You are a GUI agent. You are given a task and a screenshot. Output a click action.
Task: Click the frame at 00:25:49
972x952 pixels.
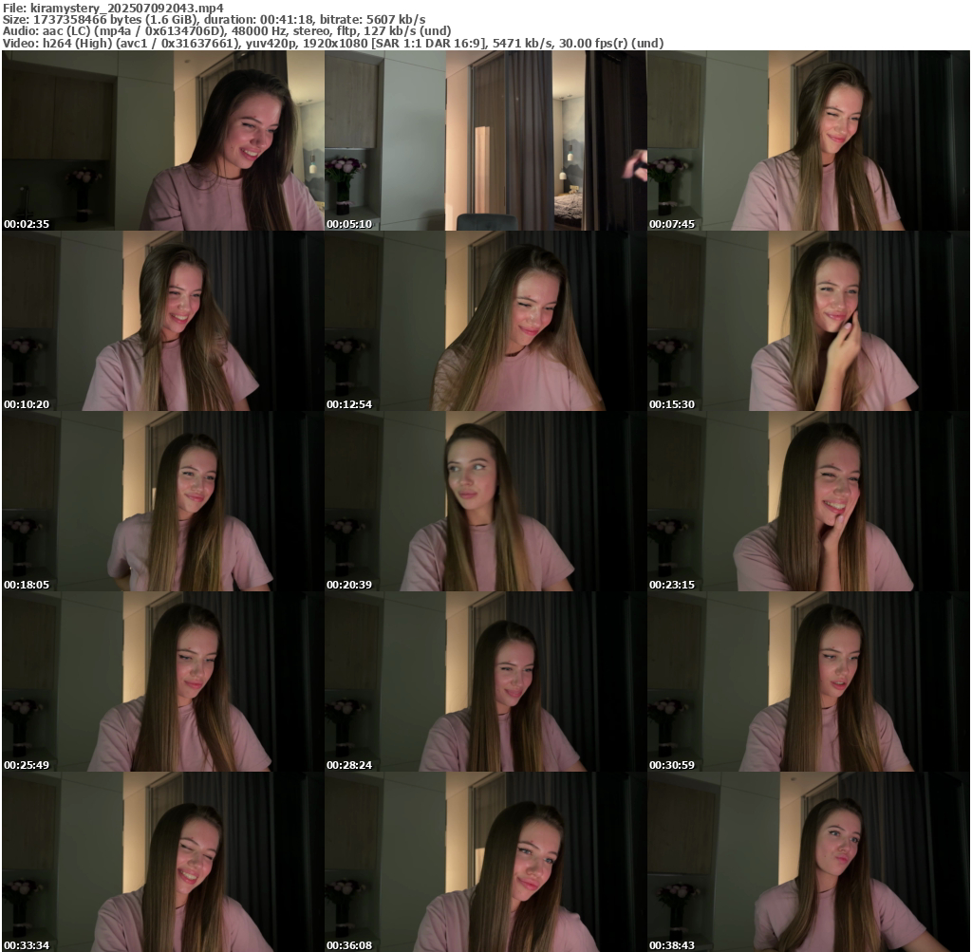point(162,681)
